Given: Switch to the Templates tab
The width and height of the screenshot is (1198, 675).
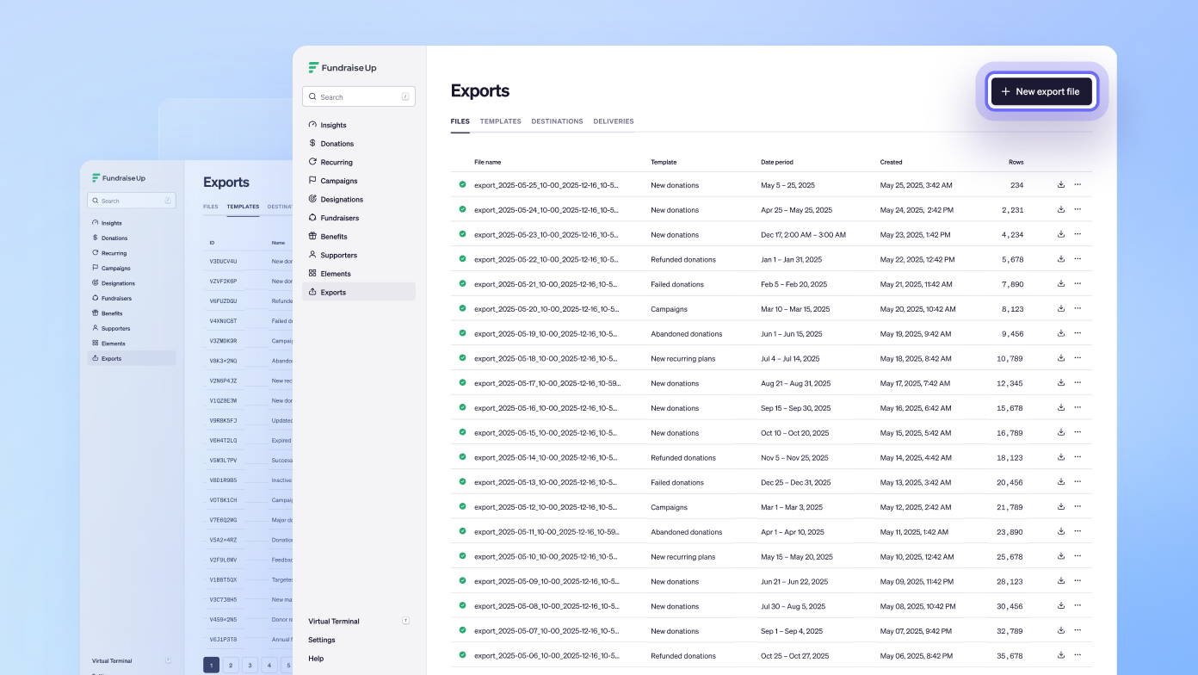Looking at the screenshot, I should click(x=500, y=121).
